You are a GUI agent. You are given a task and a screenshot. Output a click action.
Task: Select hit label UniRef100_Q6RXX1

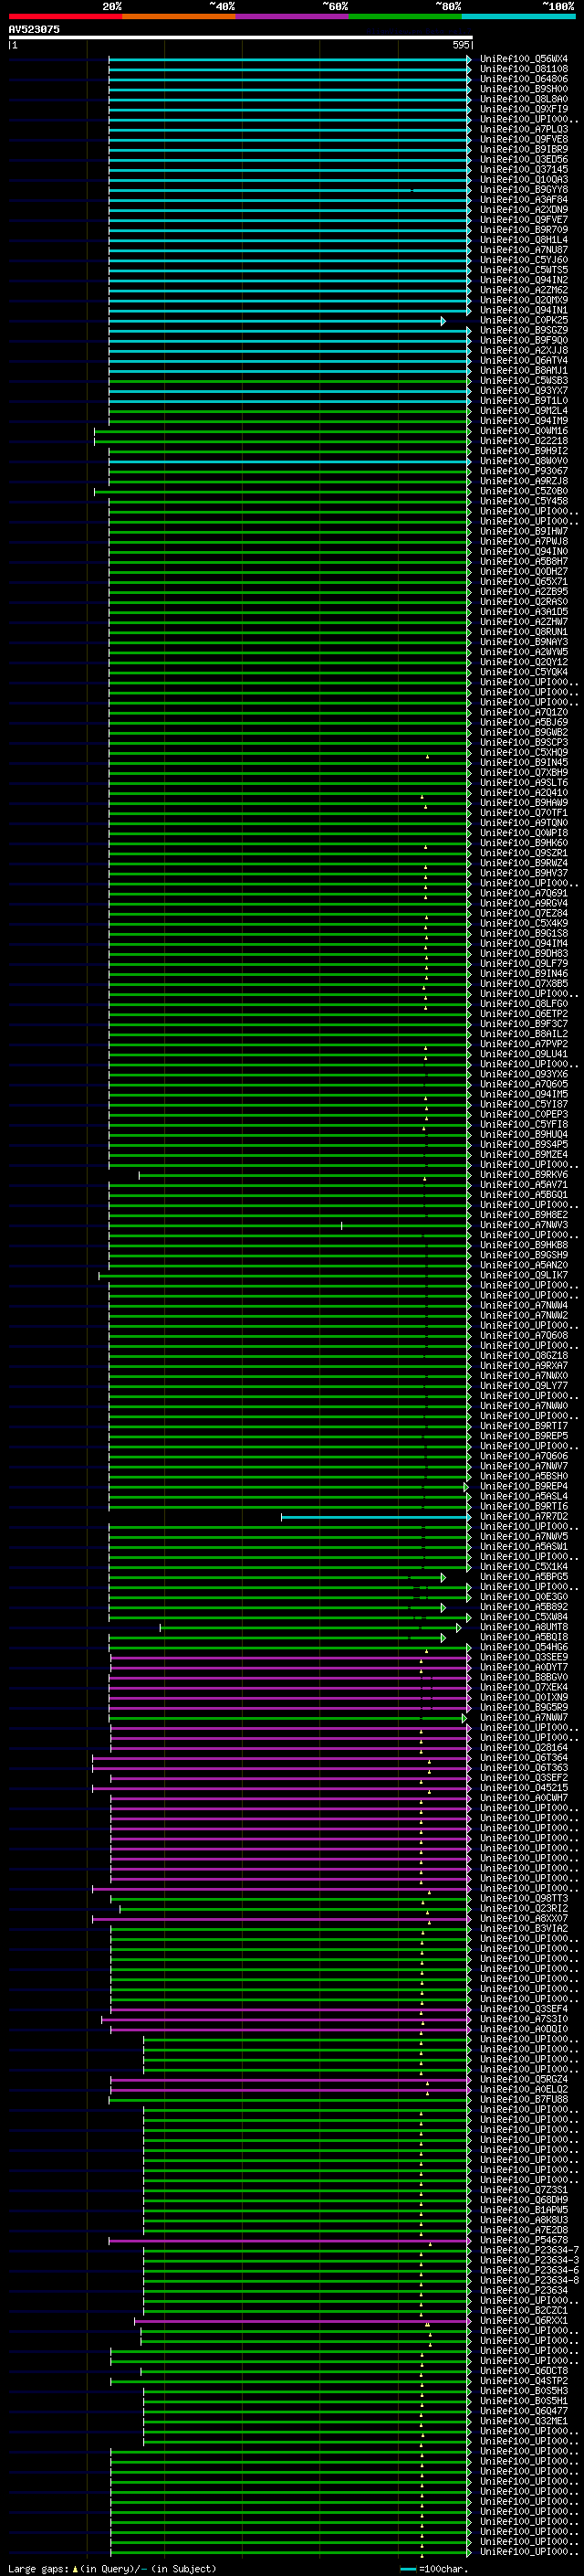click(x=524, y=2321)
